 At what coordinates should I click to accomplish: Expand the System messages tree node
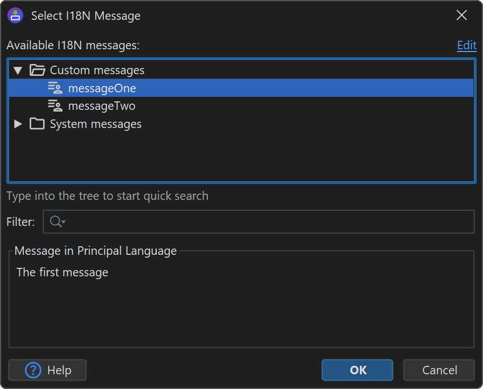coord(18,124)
